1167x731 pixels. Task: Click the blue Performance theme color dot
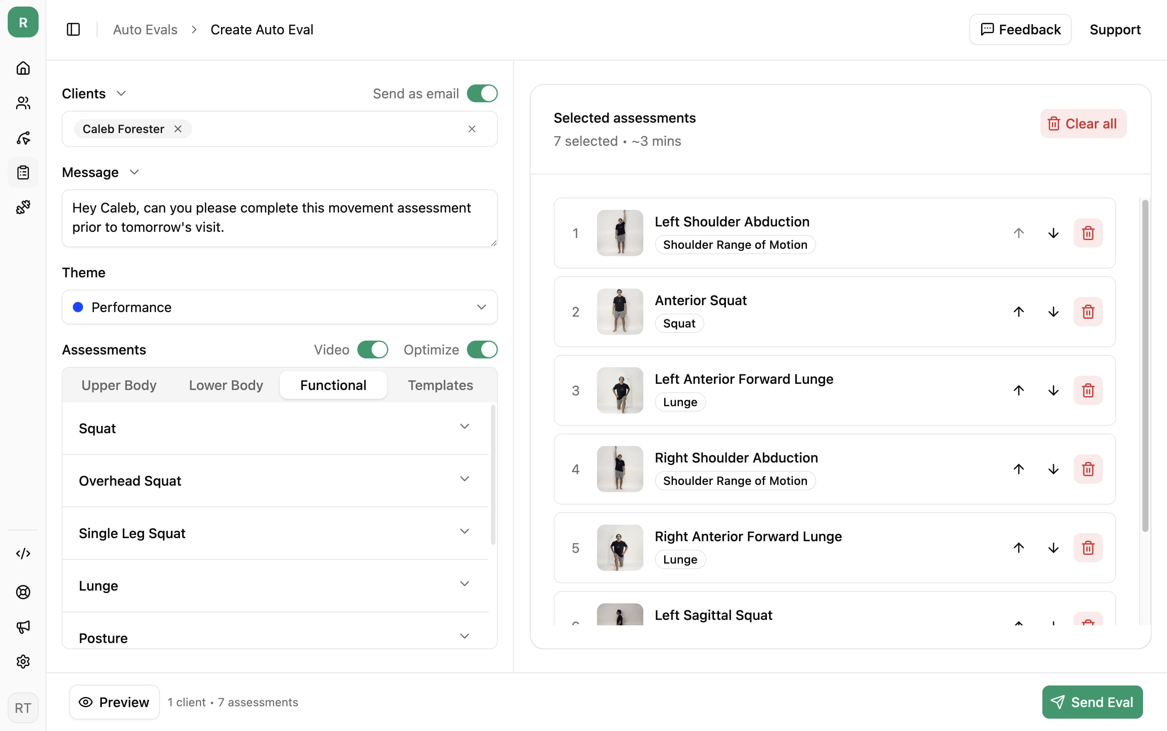(78, 307)
